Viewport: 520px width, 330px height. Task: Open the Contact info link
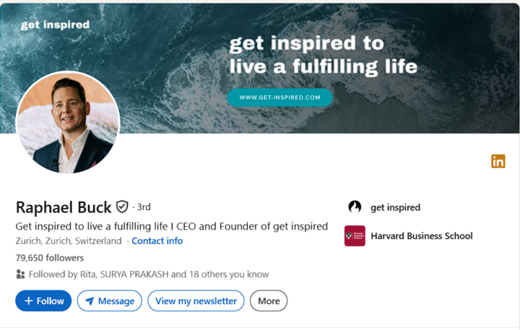point(157,240)
